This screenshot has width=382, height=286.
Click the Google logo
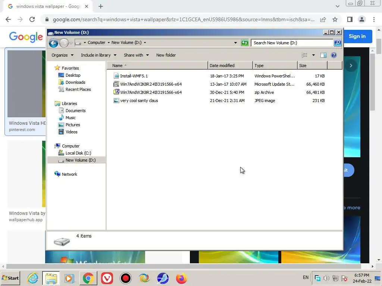tap(26, 37)
